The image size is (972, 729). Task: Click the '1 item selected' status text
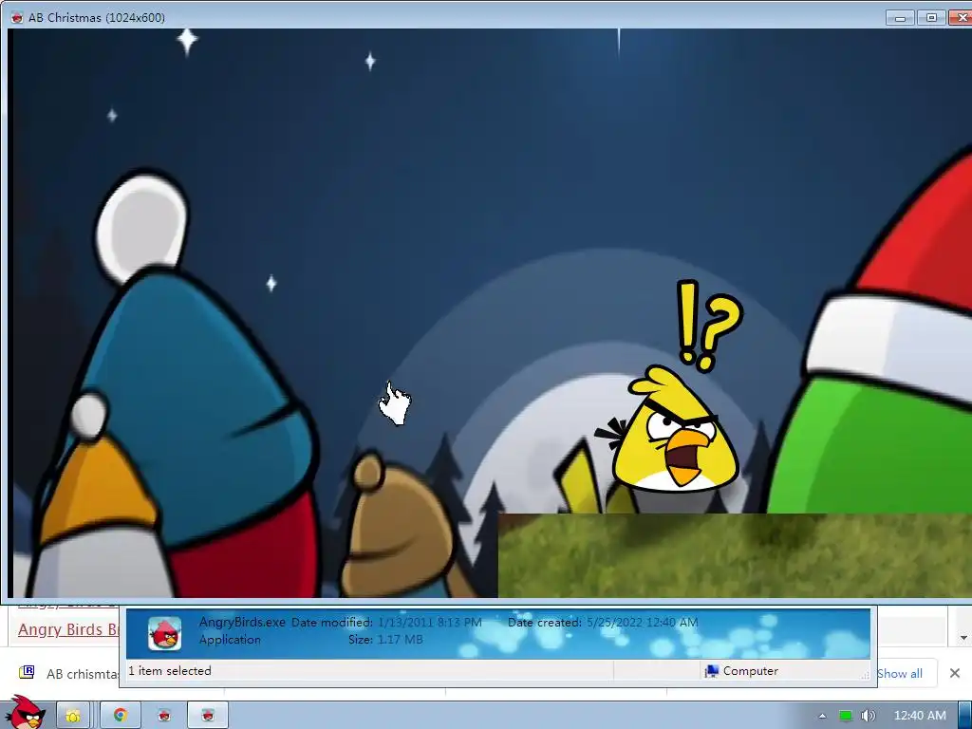[170, 671]
